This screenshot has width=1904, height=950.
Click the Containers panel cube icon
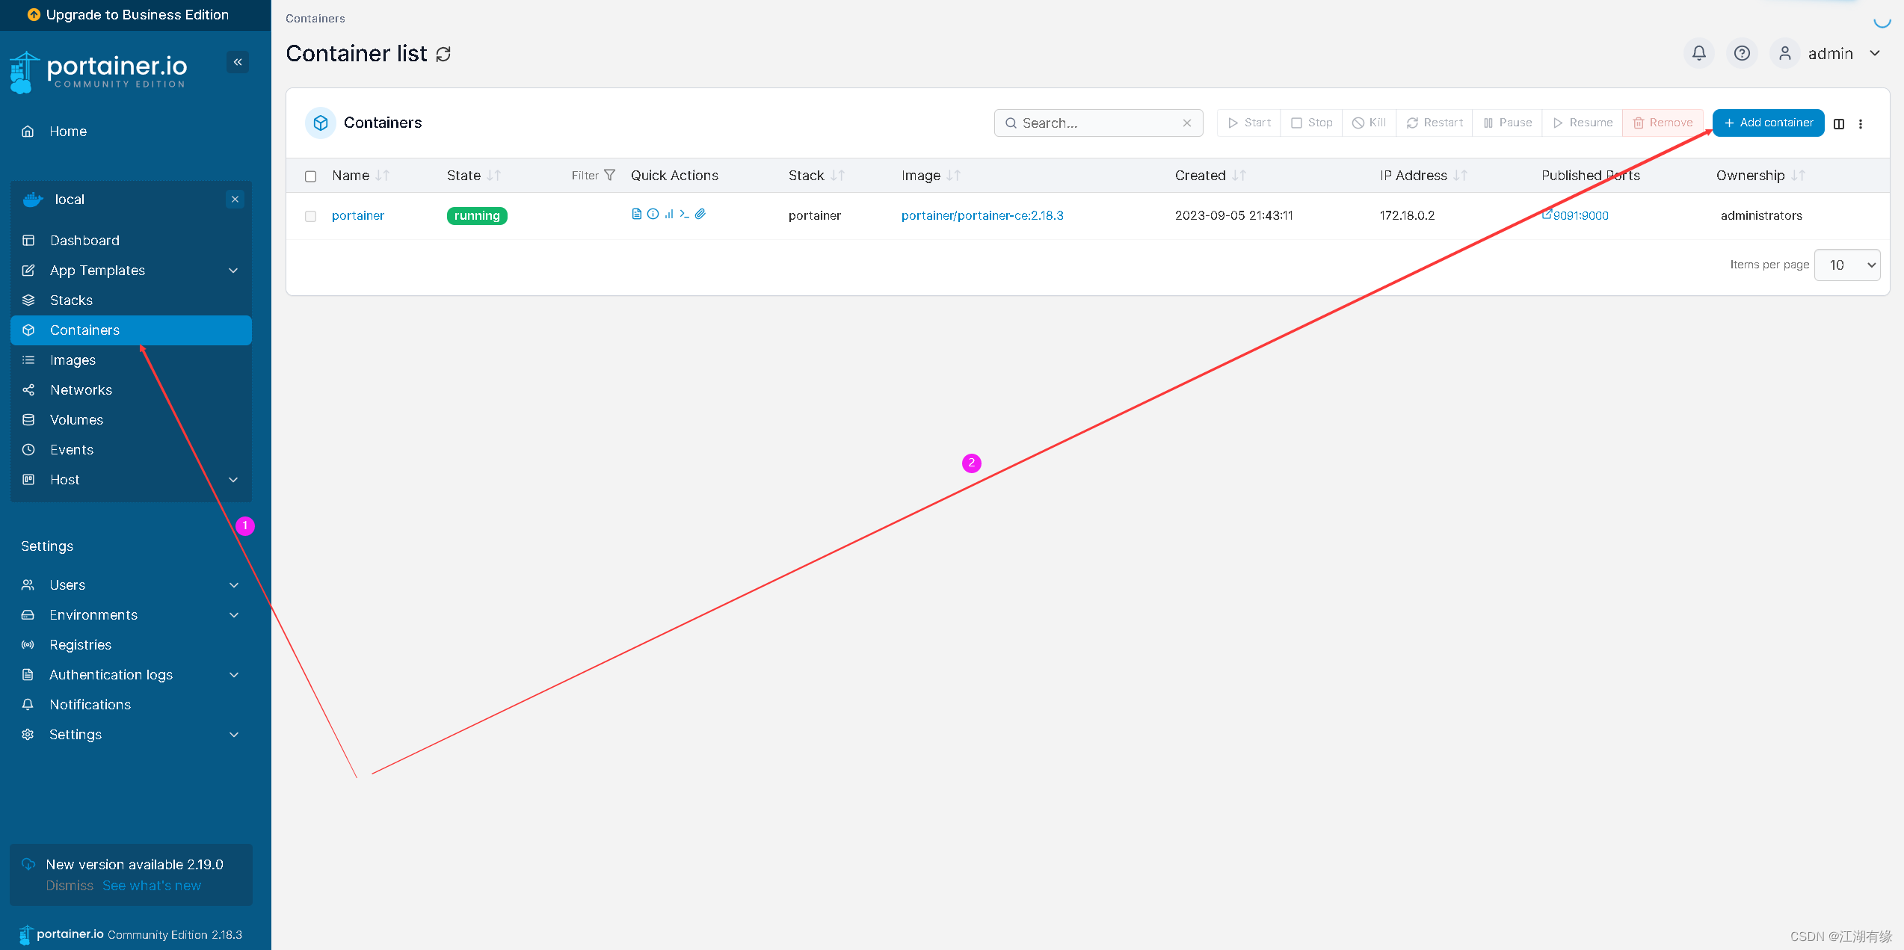(321, 123)
